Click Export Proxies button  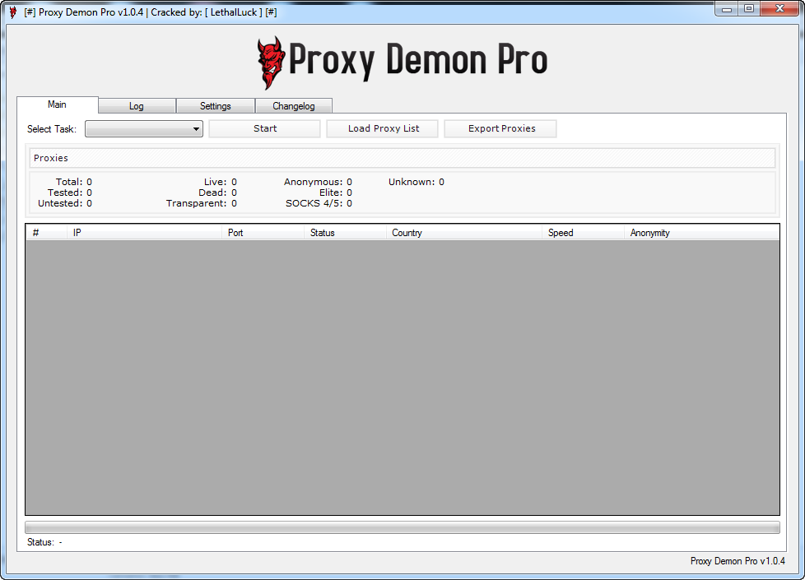click(x=500, y=129)
